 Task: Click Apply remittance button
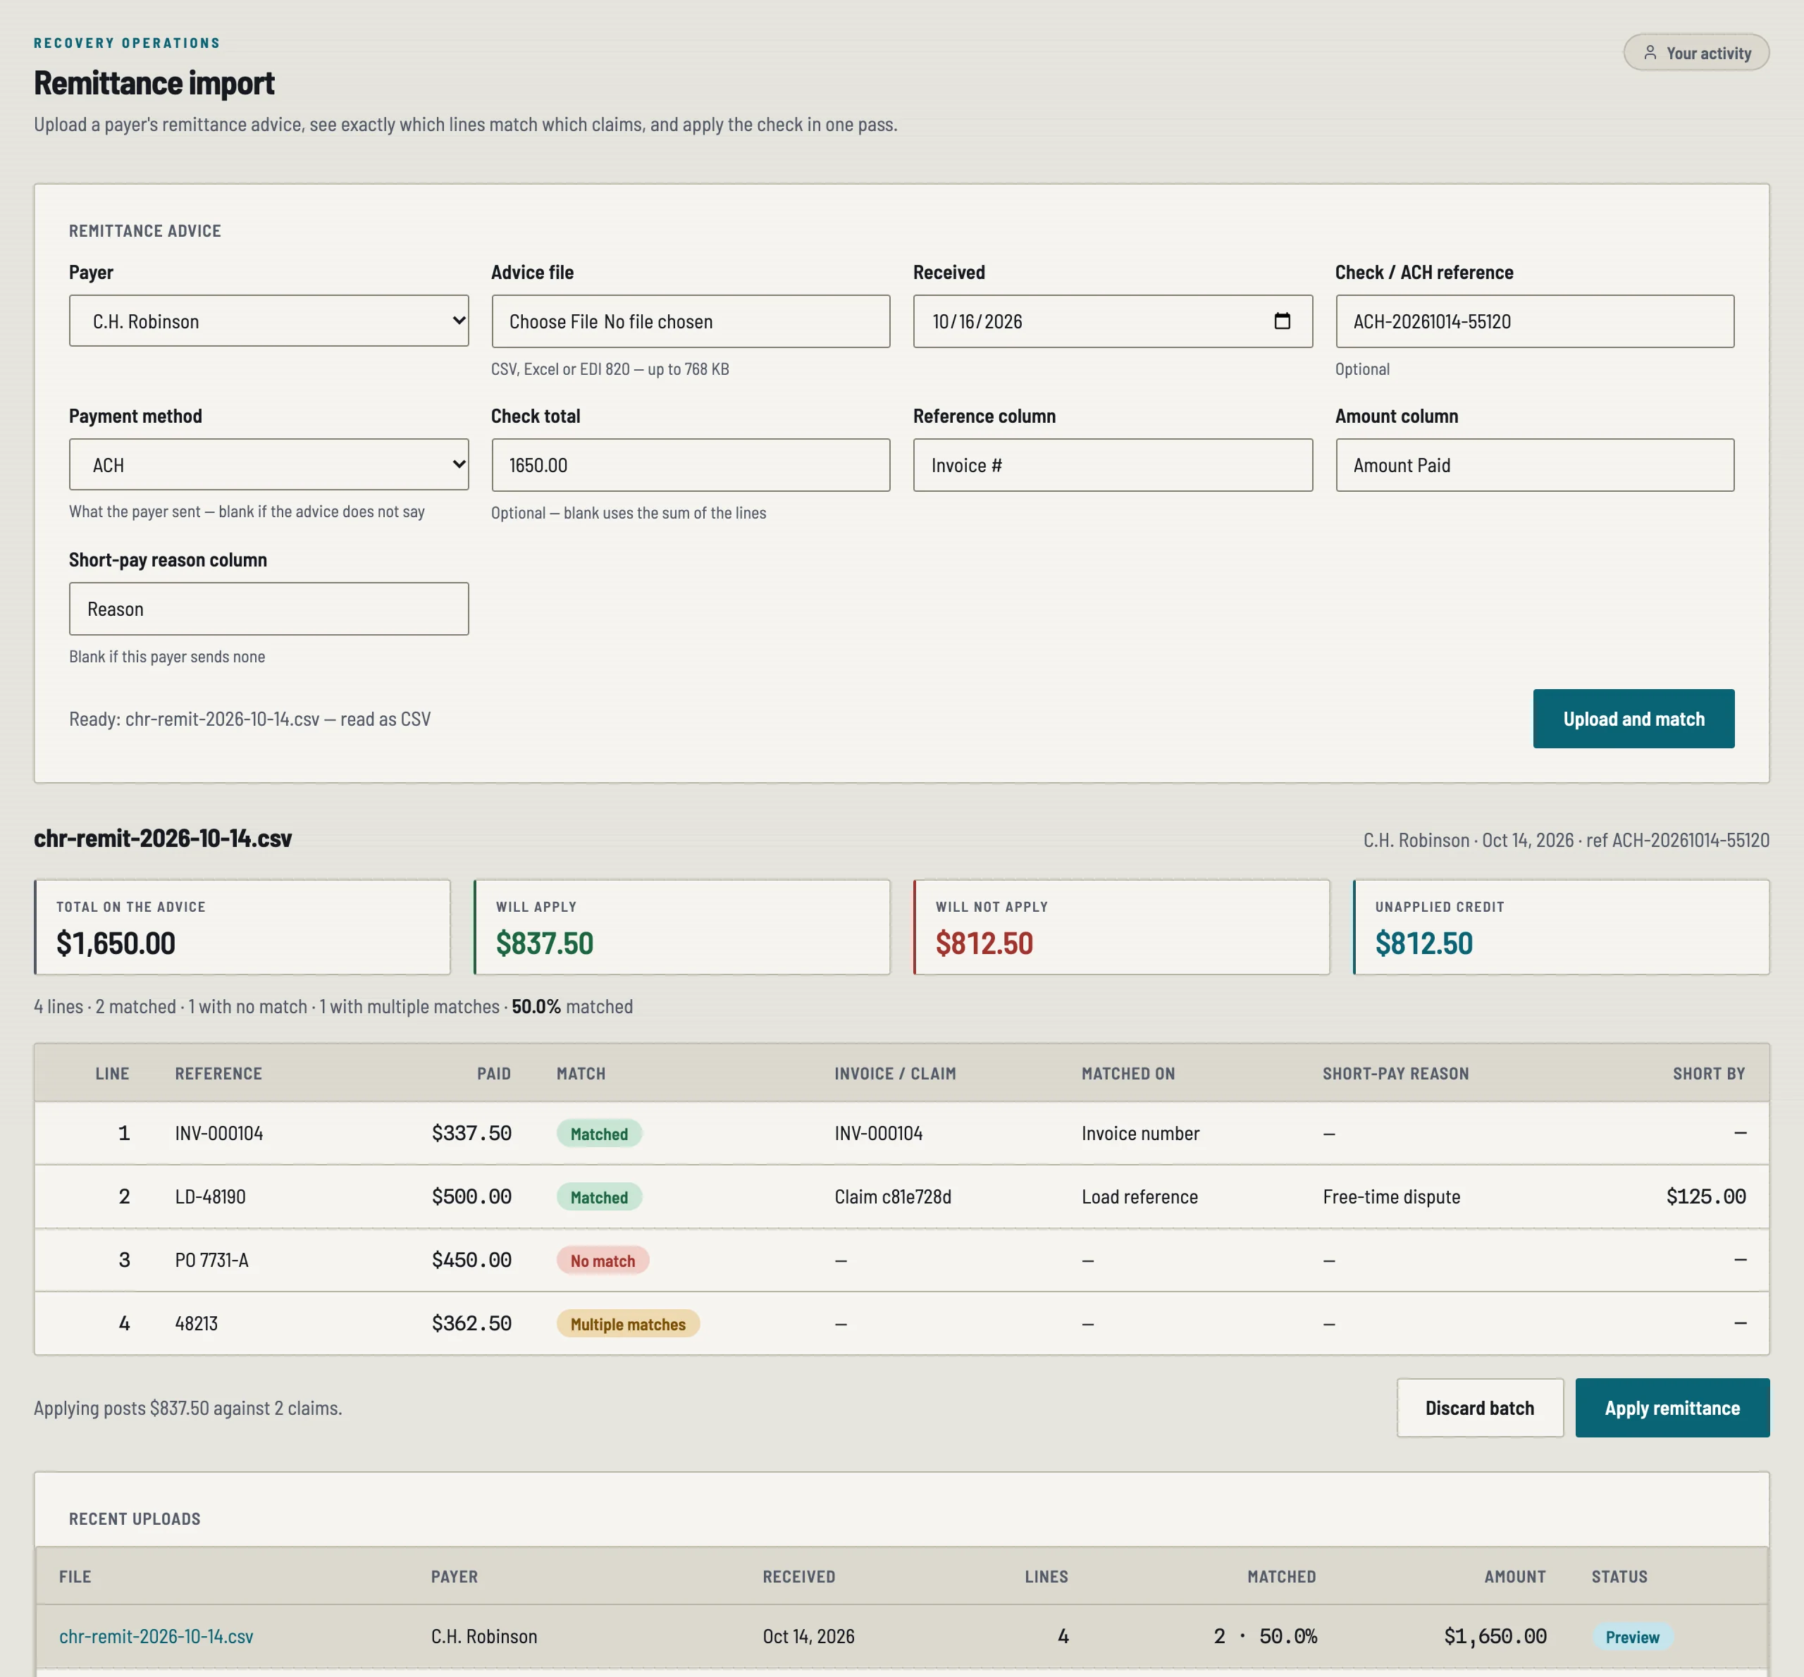pos(1672,1408)
